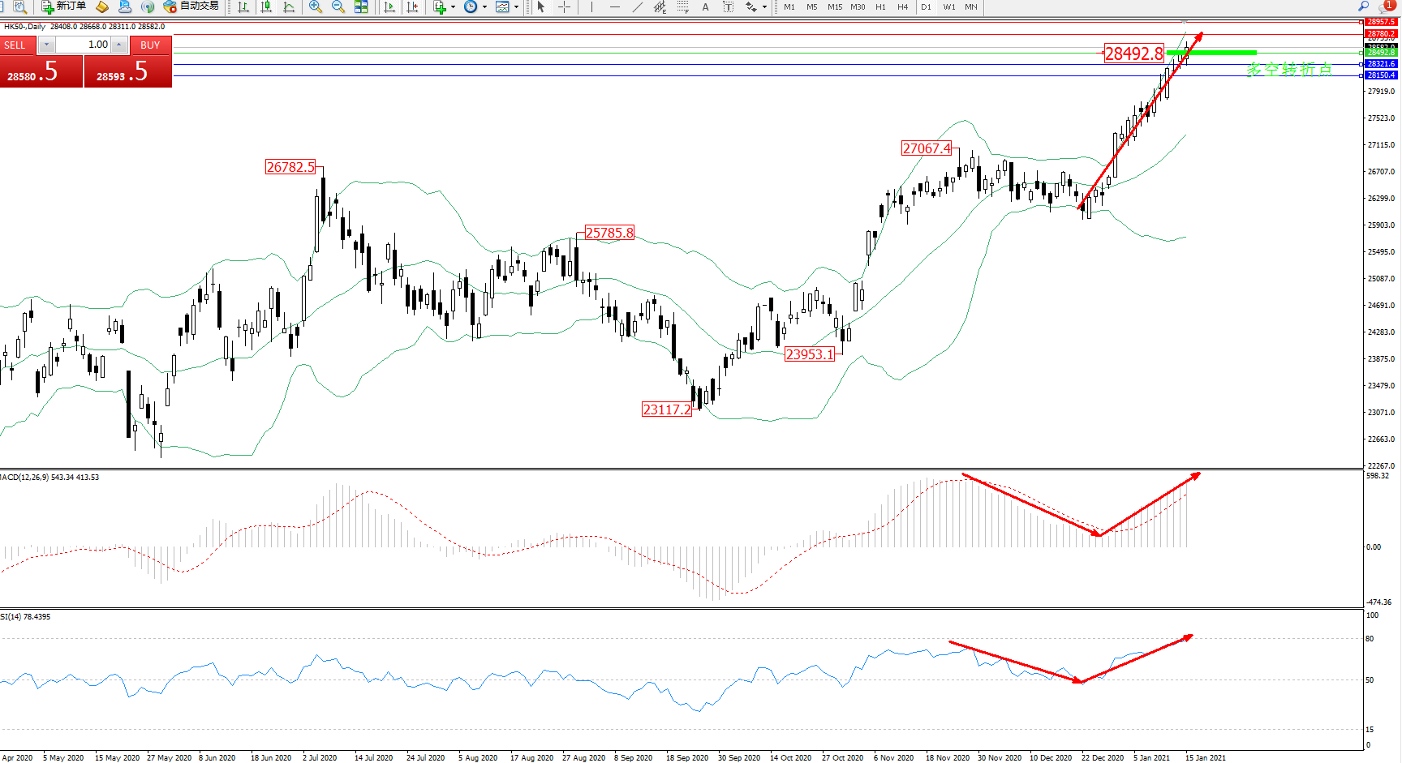Expand the chart templates dropdown arrow
Viewport: 1402px width, 763px height.
[x=516, y=6]
